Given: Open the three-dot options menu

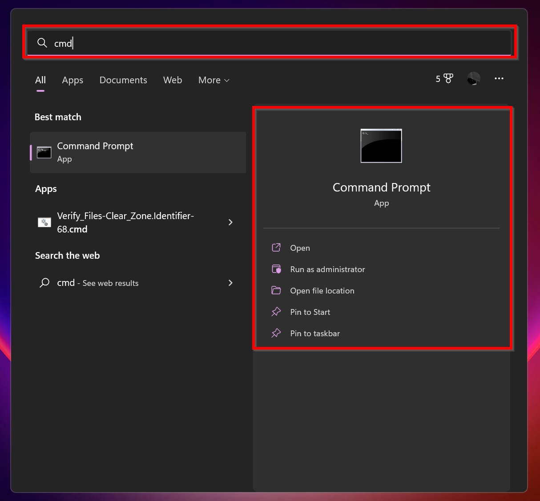Looking at the screenshot, I should [x=499, y=78].
